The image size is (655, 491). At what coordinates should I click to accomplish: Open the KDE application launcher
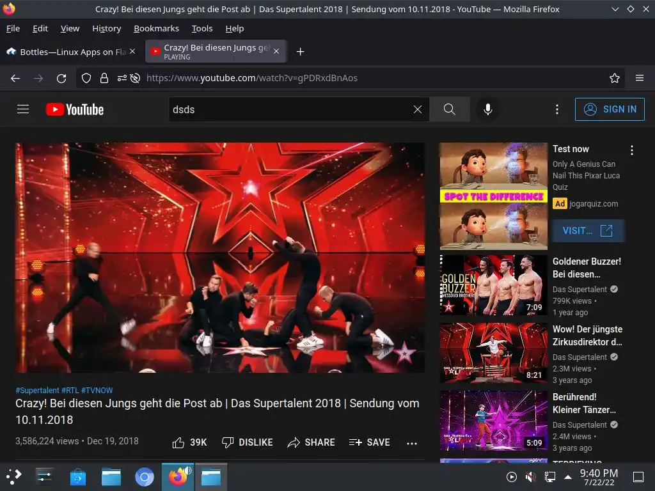pos(13,477)
